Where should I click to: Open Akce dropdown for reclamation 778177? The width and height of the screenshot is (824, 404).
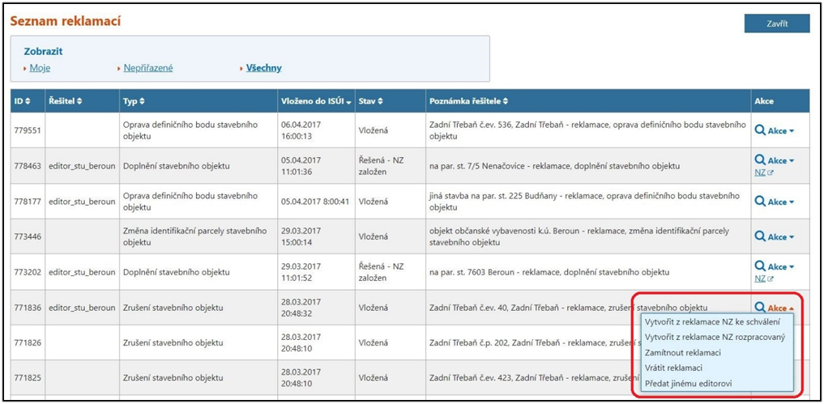click(781, 202)
